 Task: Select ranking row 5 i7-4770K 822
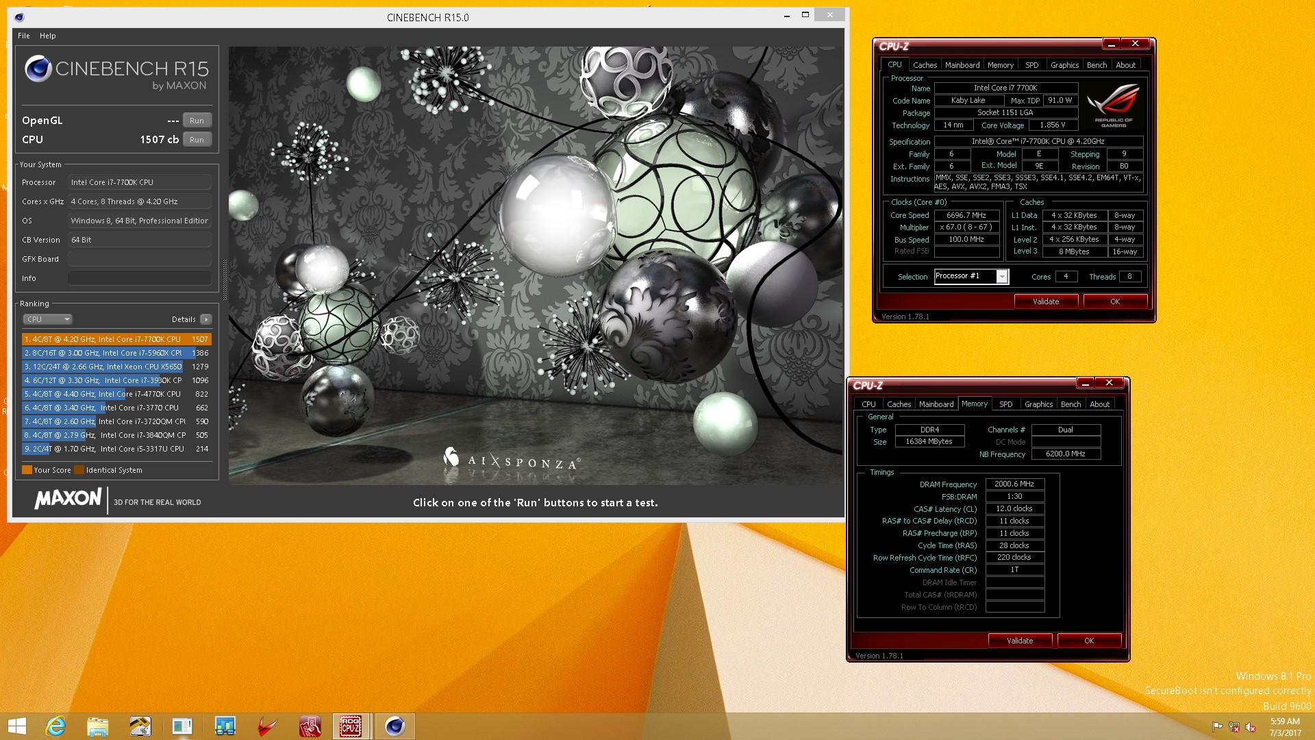point(116,394)
